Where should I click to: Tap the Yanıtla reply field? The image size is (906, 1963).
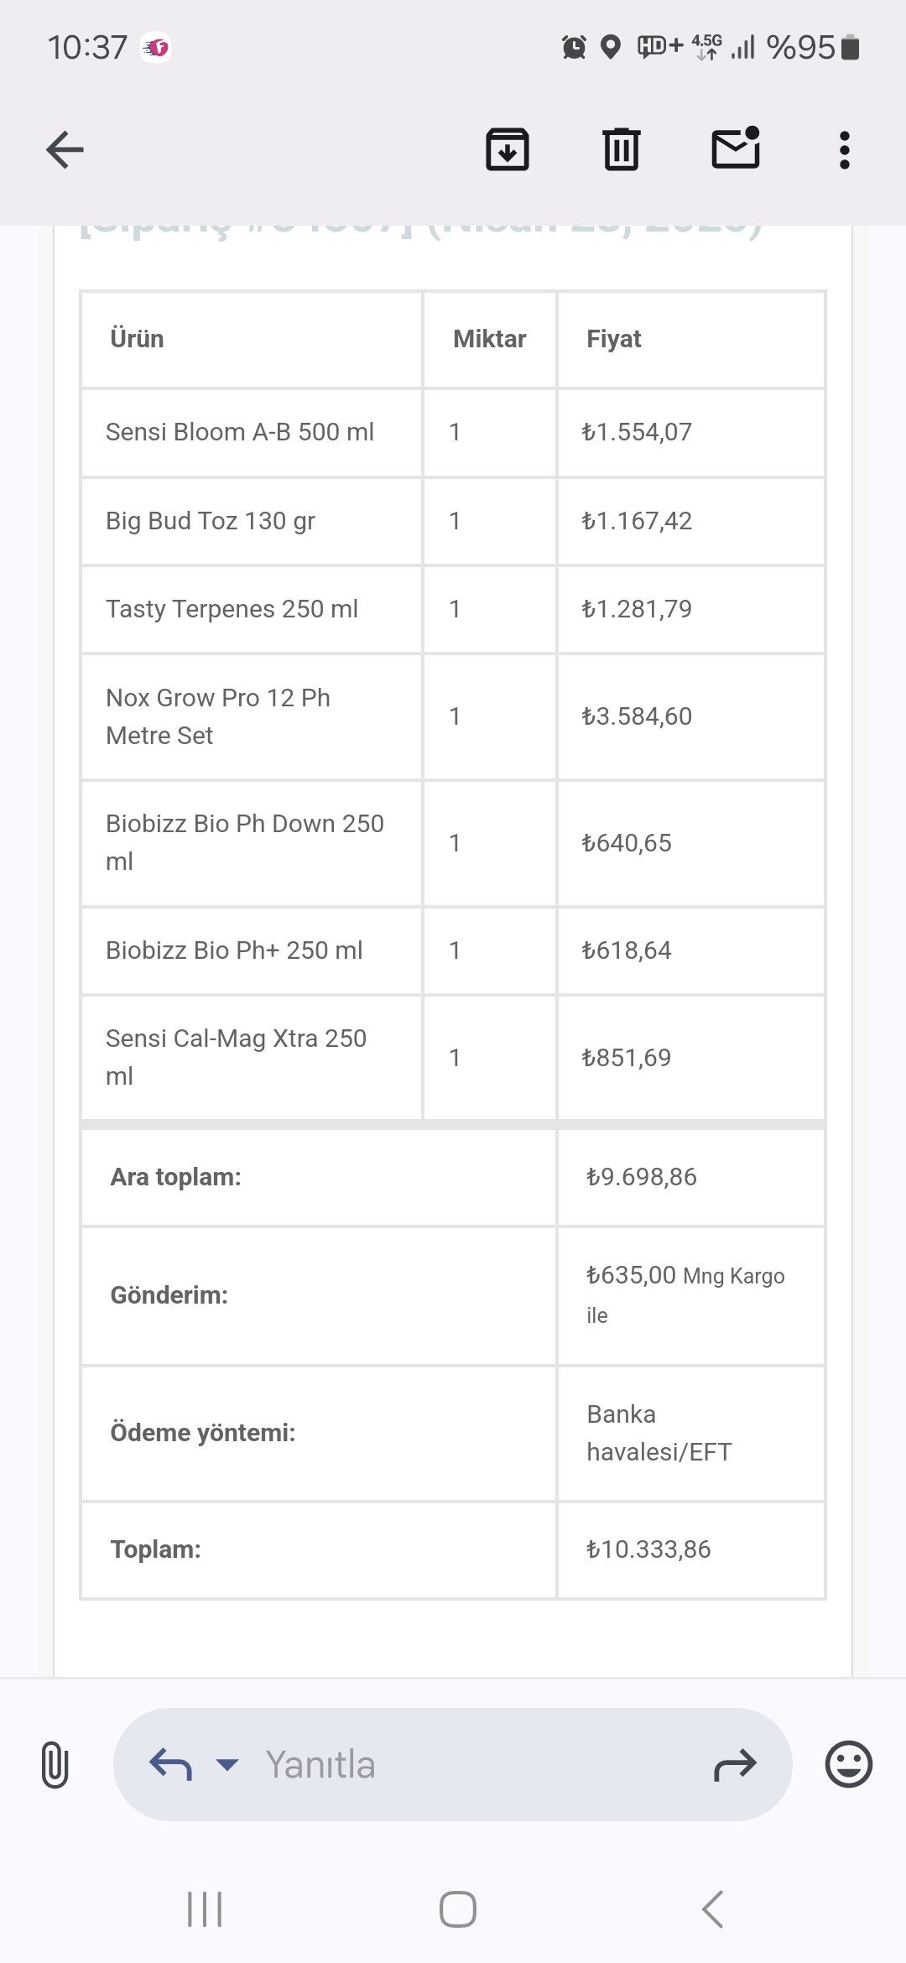tap(453, 1764)
